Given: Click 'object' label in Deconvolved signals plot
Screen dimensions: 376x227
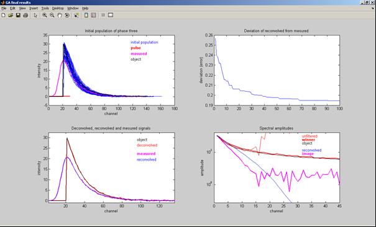Looking at the screenshot, I should pyautogui.click(x=142, y=140).
